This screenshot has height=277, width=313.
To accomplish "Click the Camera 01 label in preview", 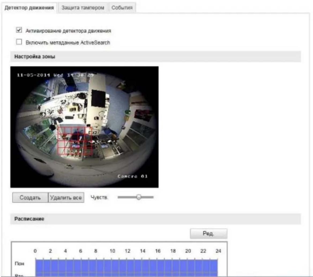I will tap(133, 176).
